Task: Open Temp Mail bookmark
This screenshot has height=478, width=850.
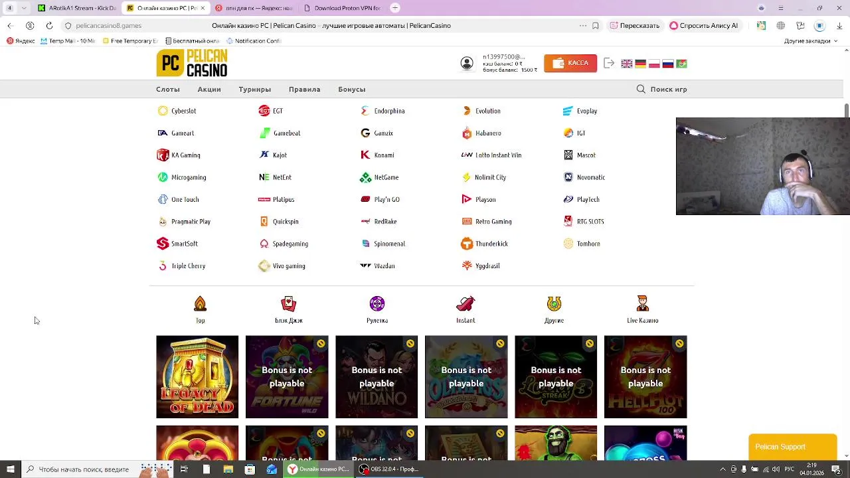Action: click(68, 40)
